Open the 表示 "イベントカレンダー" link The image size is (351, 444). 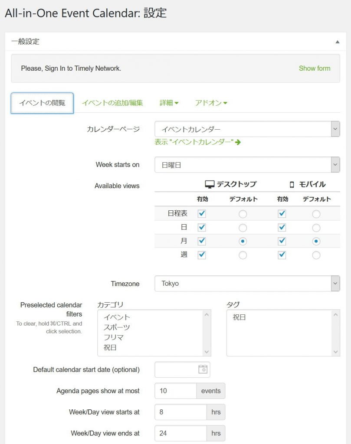pos(194,142)
